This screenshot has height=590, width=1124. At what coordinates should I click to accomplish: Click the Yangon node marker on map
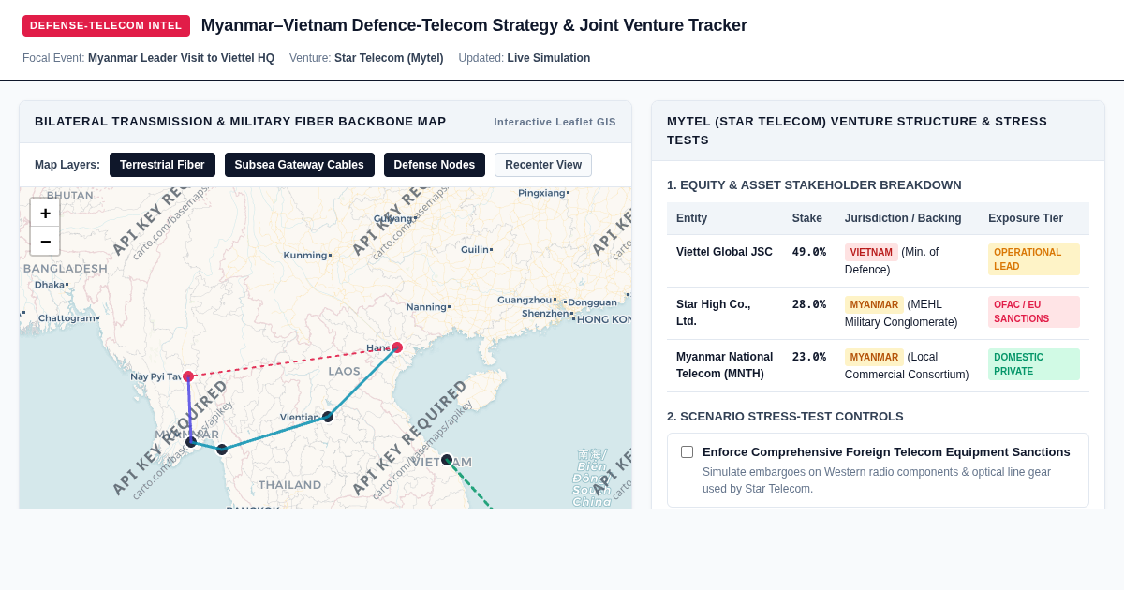pos(191,442)
